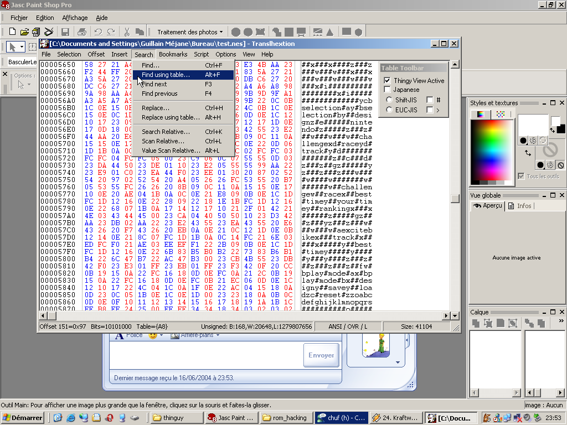Switch to the Infos tab
This screenshot has height=425, width=567.
(x=520, y=206)
